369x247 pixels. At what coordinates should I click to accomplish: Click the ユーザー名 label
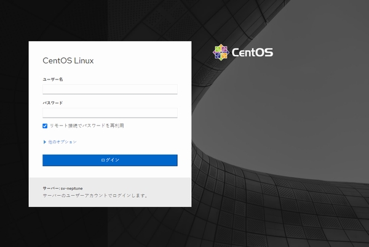pyautogui.click(x=53, y=79)
